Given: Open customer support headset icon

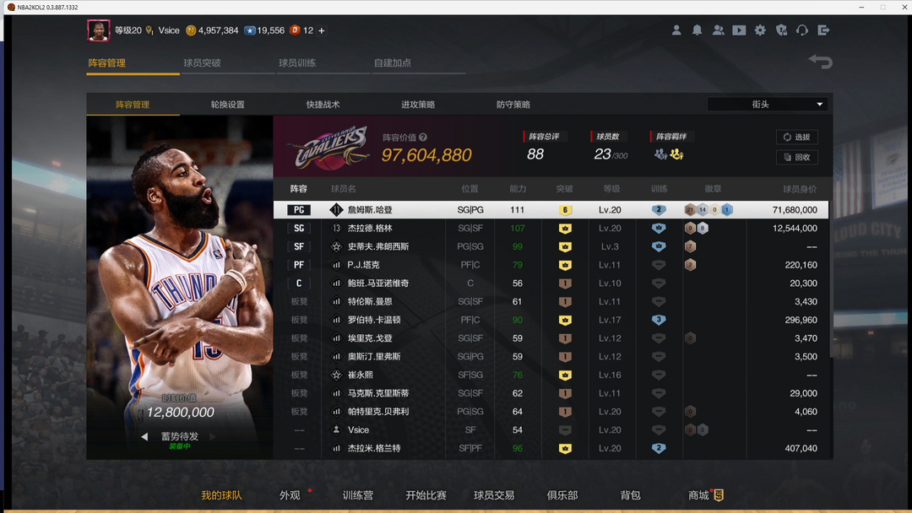Looking at the screenshot, I should coord(802,30).
